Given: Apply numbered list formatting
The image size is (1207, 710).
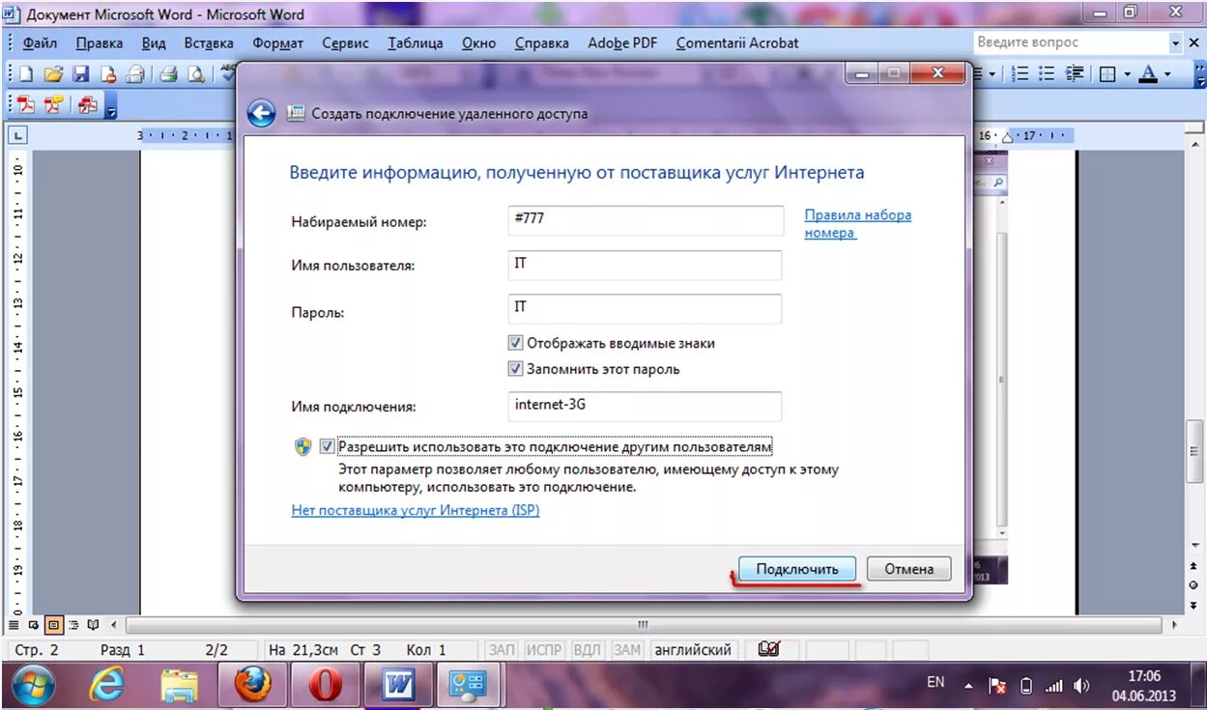Looking at the screenshot, I should pyautogui.click(x=1020, y=74).
